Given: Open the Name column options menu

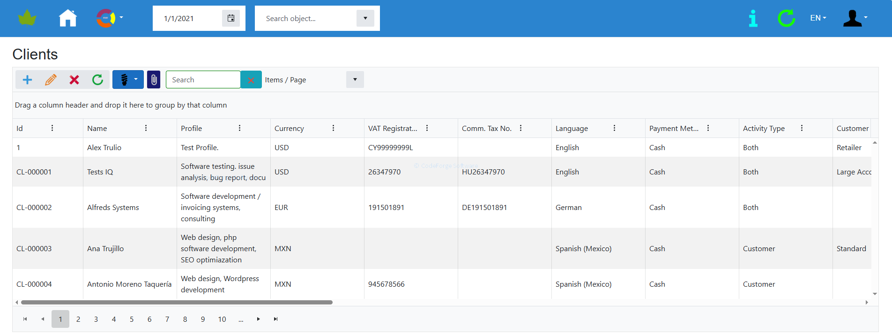Looking at the screenshot, I should click(x=146, y=128).
